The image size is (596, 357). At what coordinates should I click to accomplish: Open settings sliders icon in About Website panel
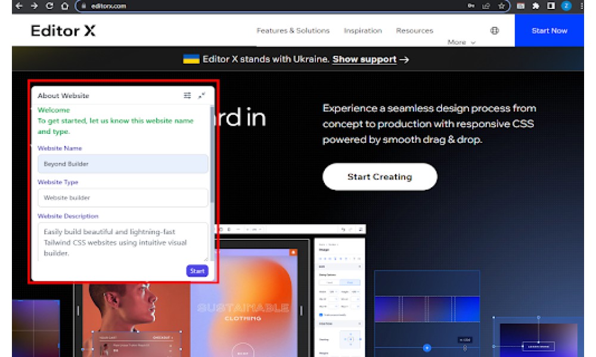click(187, 95)
